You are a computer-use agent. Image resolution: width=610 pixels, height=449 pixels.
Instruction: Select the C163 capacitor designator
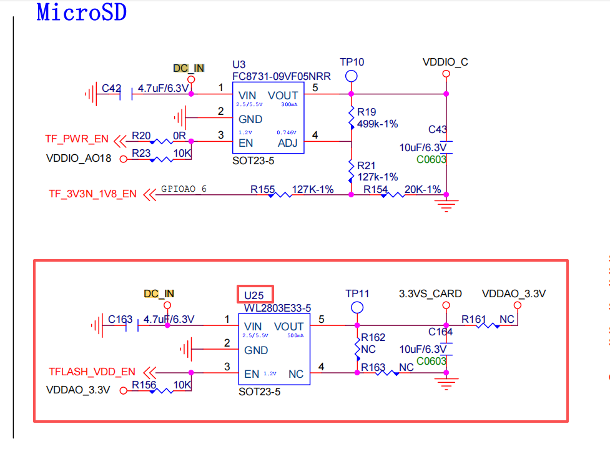121,320
